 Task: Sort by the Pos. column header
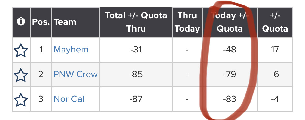pyautogui.click(x=41, y=22)
